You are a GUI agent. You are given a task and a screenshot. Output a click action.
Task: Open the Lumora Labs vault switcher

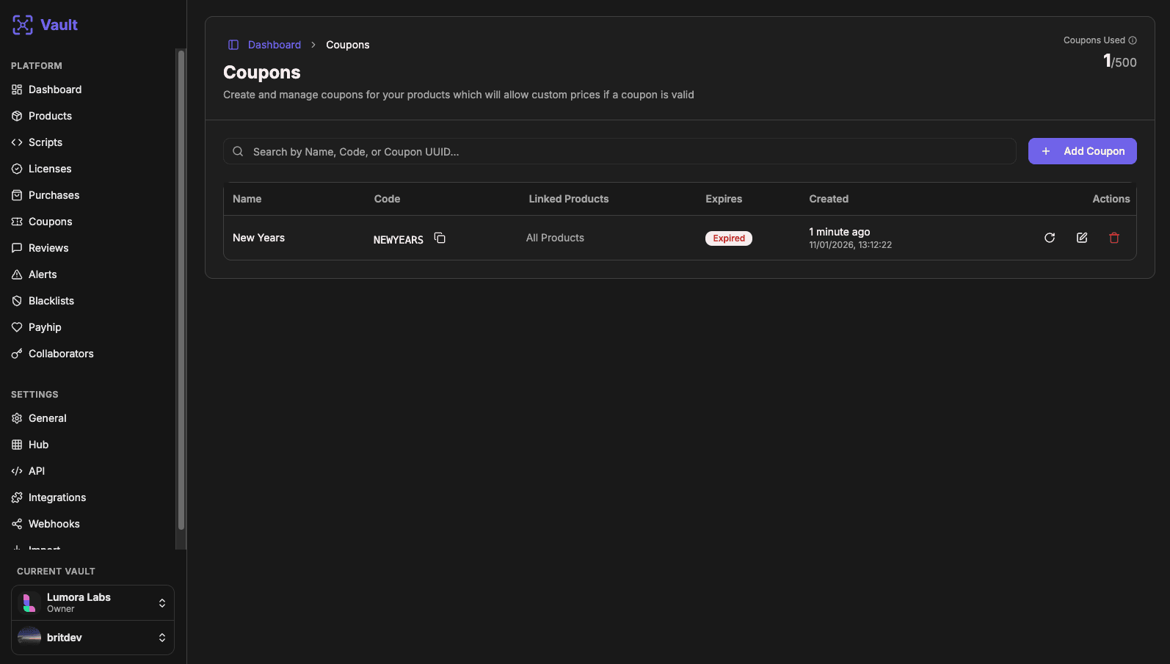point(92,603)
